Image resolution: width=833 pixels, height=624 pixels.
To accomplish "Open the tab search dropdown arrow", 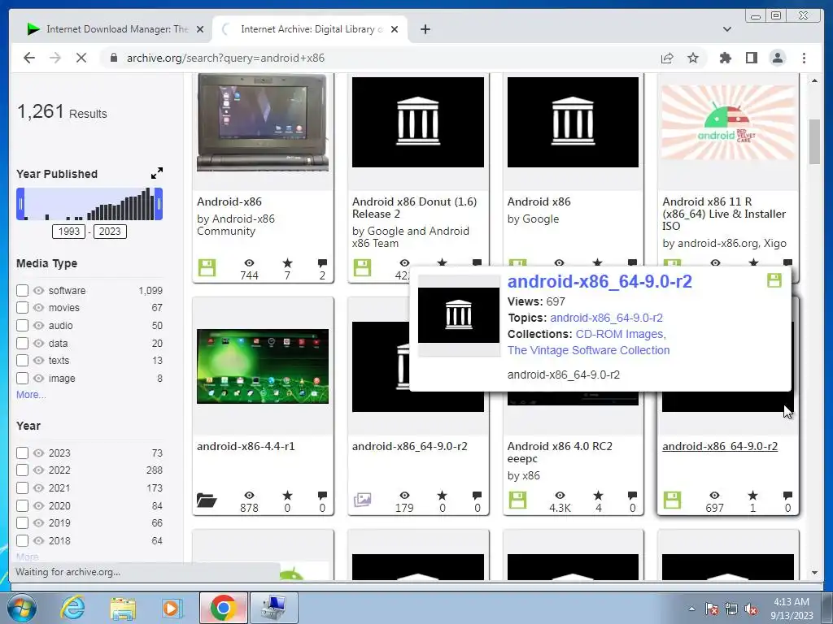I will click(727, 29).
